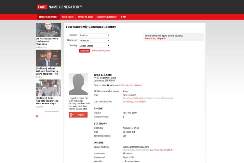The image size is (244, 163).
Task: Click 'Click here to activate it!' email link
Action: pyautogui.click(x=161, y=150)
